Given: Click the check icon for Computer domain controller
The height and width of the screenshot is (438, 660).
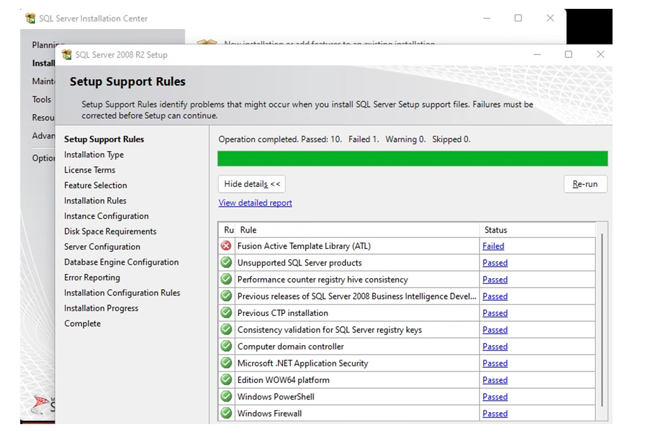Looking at the screenshot, I should 226,346.
